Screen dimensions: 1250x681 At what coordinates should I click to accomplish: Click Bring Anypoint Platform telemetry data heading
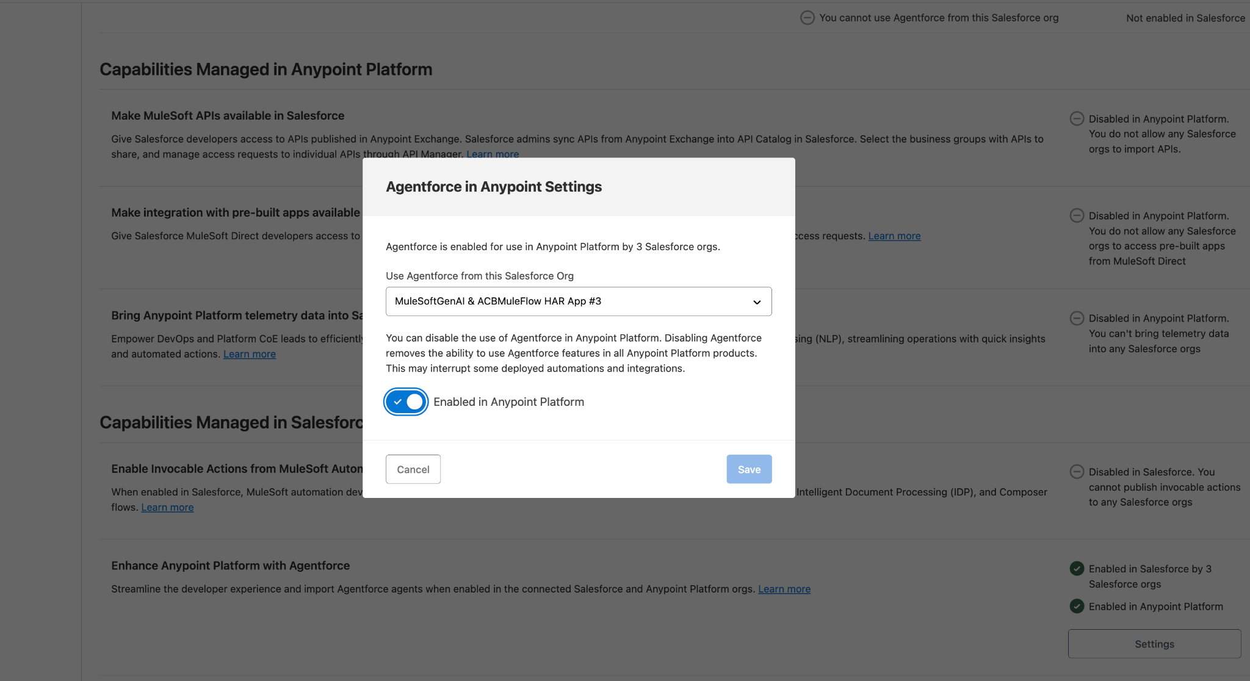coord(237,315)
